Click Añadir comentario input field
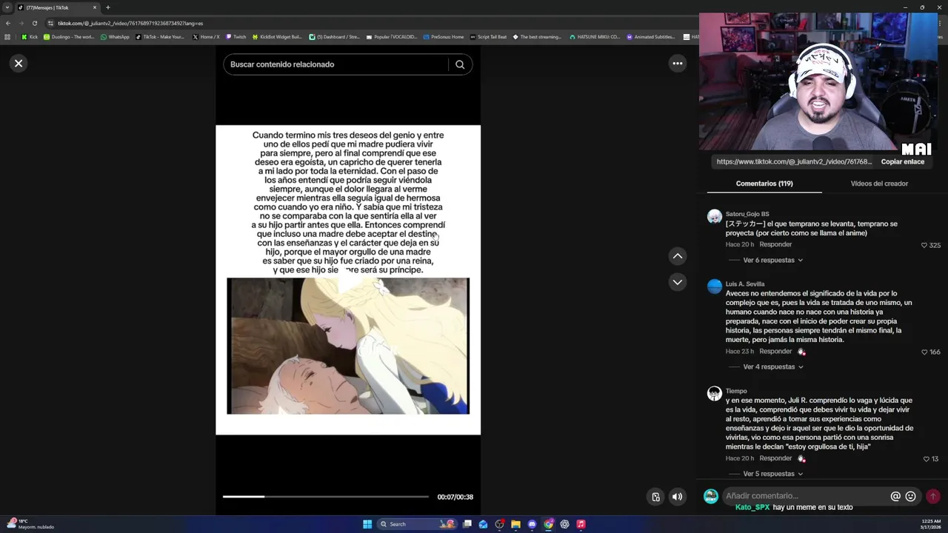Screen dimensions: 948x533 (806, 496)
